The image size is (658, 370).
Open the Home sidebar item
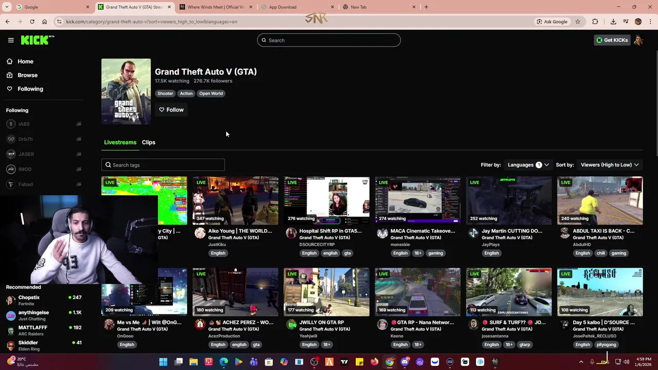25,61
